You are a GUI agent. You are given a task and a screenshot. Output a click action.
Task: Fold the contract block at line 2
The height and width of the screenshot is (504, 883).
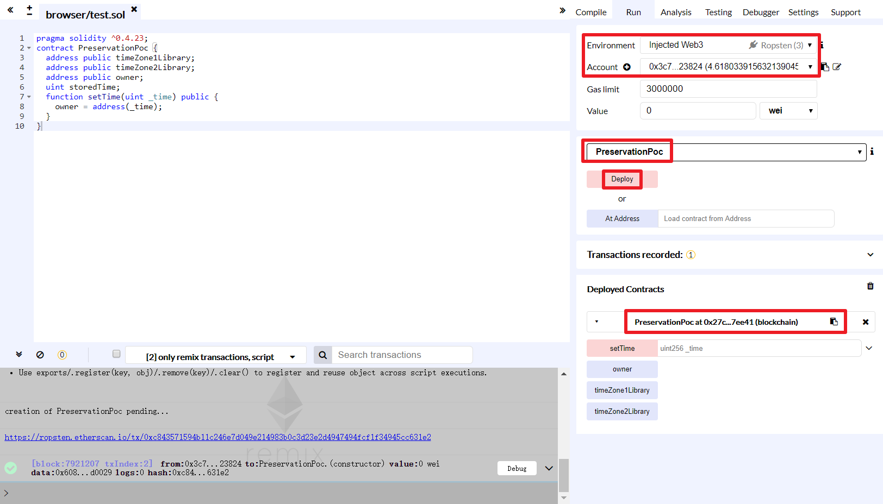[x=29, y=48]
